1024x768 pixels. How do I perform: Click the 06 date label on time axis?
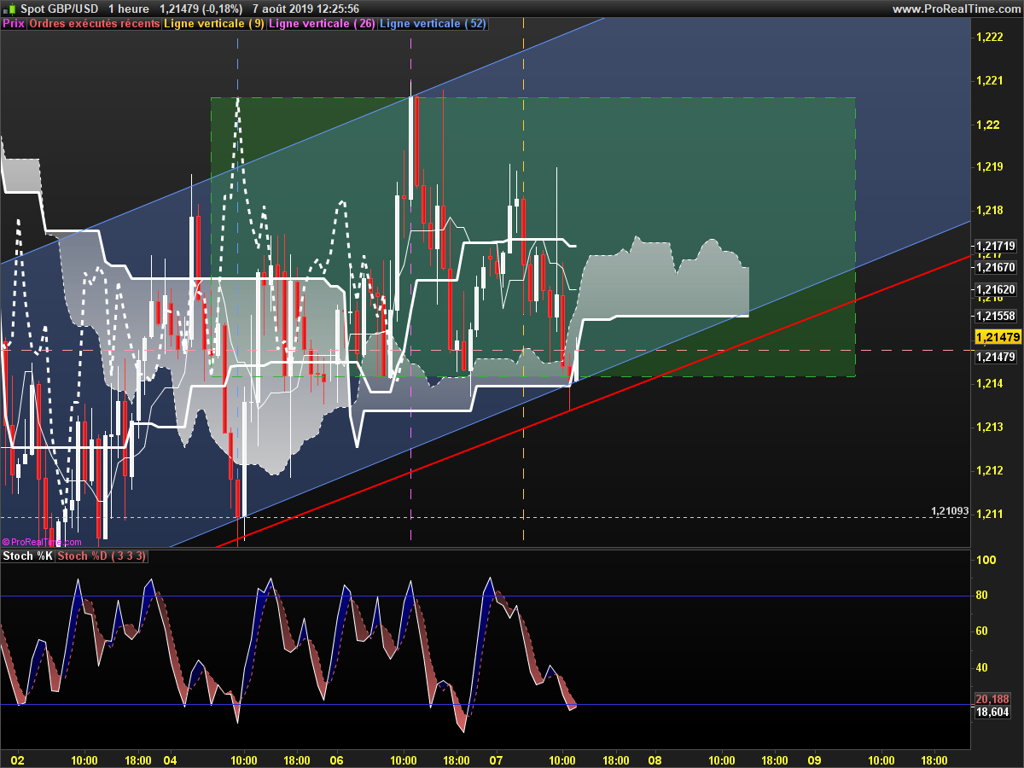coord(336,759)
